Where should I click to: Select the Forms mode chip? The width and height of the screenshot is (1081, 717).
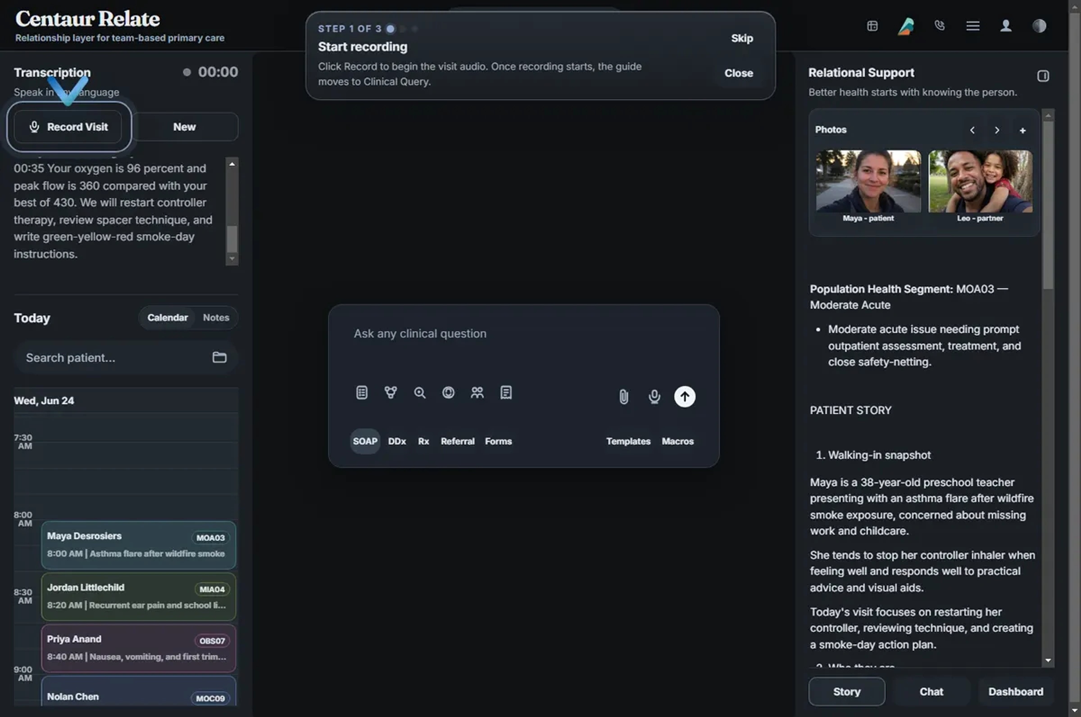(498, 441)
